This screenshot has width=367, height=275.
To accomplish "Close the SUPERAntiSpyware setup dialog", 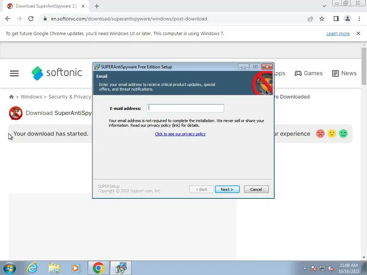I will pos(267,67).
